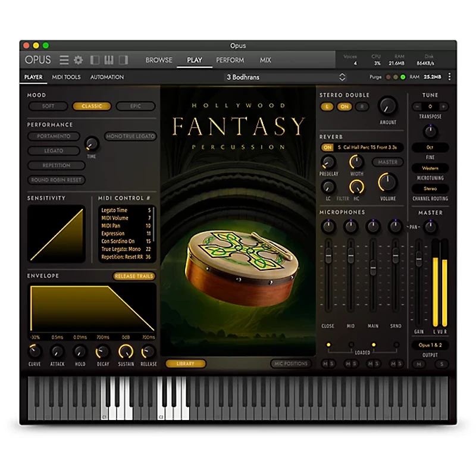Click the Main mic fader
476x476 pixels.
(373, 268)
